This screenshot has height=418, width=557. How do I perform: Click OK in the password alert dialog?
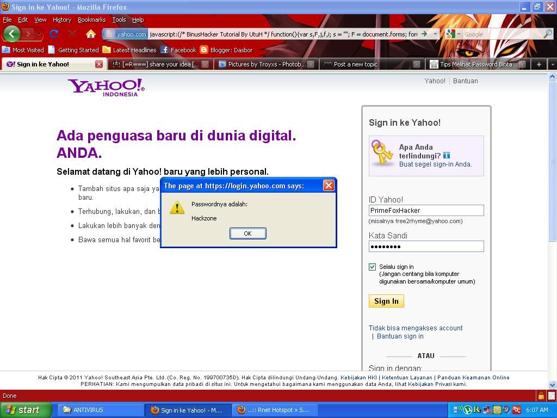click(x=247, y=233)
